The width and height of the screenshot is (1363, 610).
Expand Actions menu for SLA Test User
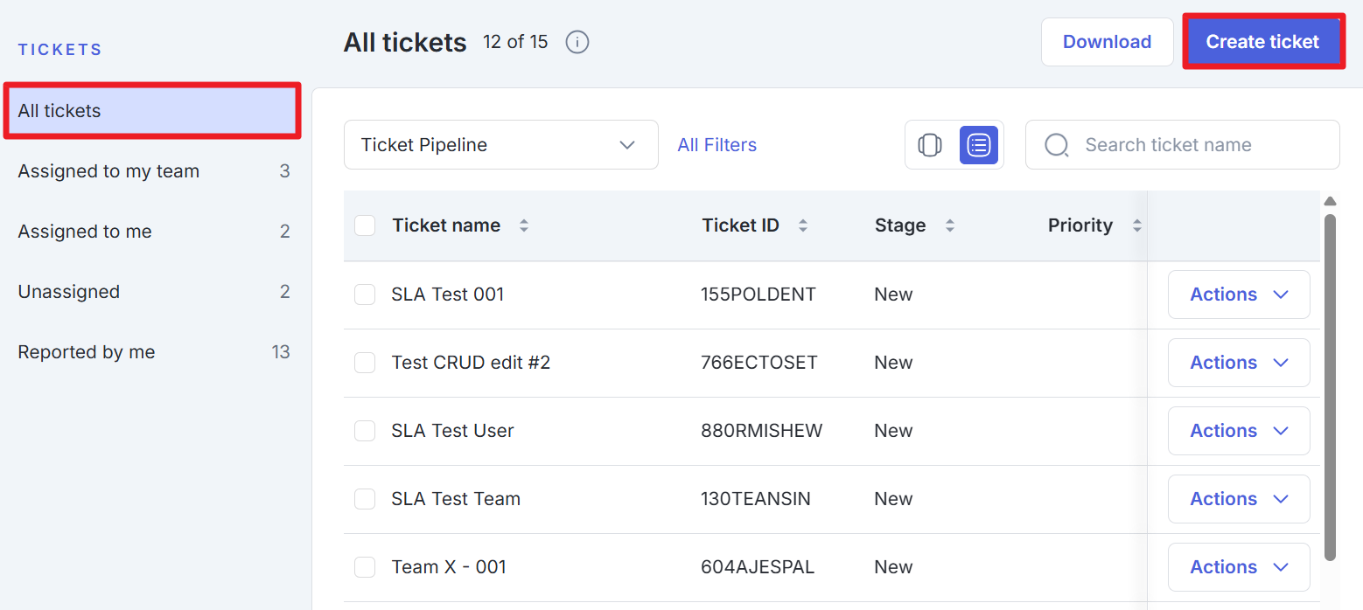click(x=1238, y=431)
